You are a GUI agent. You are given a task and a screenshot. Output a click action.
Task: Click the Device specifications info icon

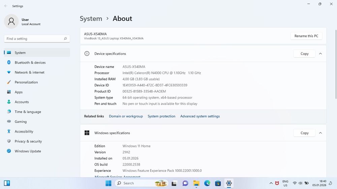coord(87,53)
